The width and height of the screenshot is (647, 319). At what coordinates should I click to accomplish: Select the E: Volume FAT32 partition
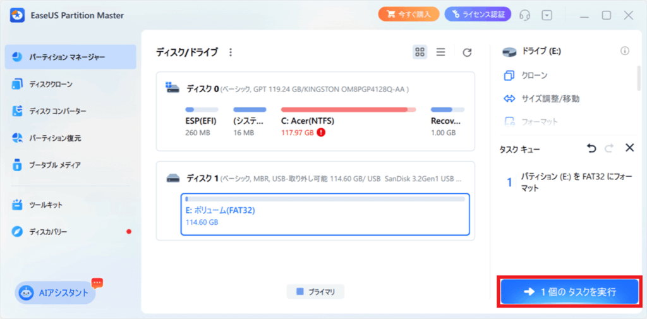point(325,215)
